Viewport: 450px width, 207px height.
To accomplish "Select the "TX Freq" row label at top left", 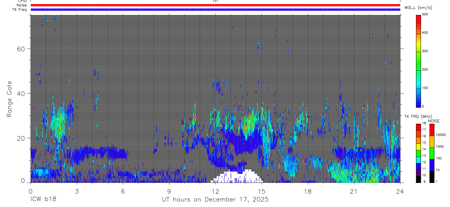I will (20, 9).
